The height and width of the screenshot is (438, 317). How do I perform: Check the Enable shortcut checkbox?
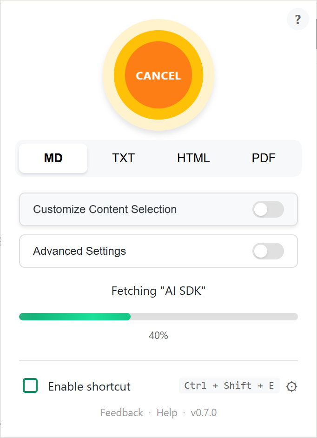(x=30, y=386)
